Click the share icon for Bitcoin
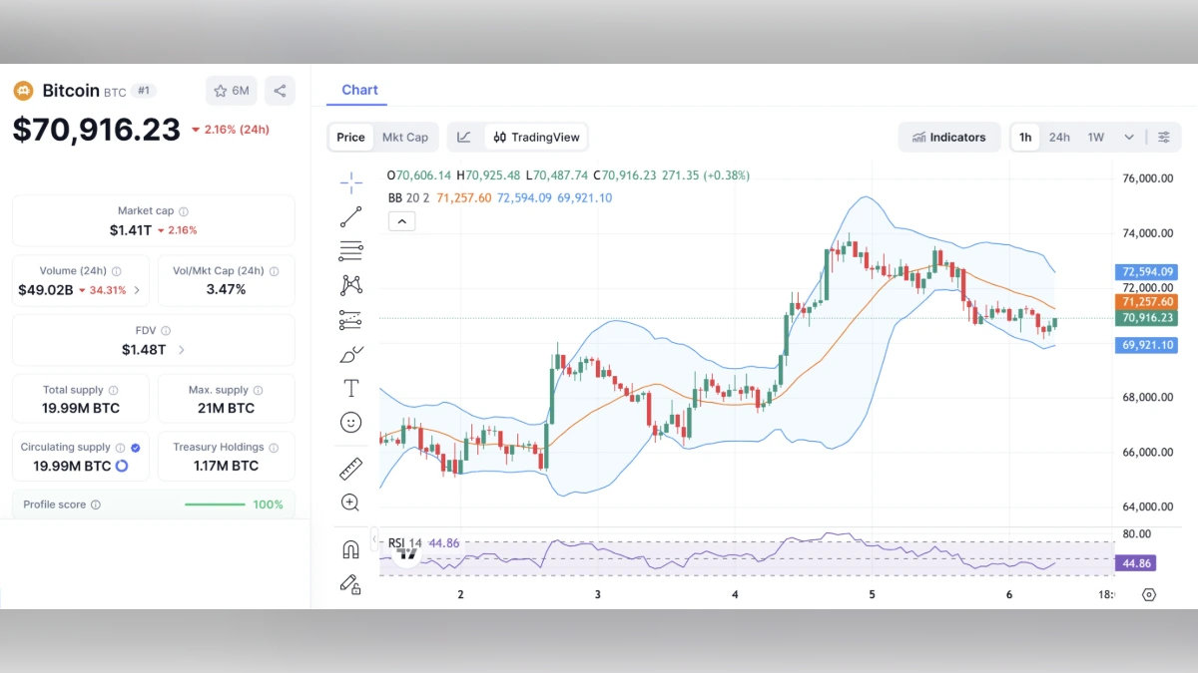 pos(280,90)
